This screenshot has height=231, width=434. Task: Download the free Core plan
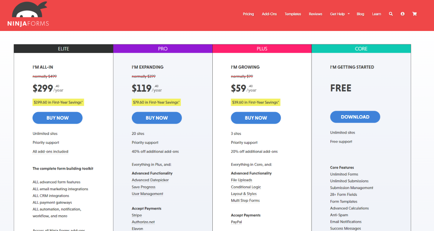(355, 117)
